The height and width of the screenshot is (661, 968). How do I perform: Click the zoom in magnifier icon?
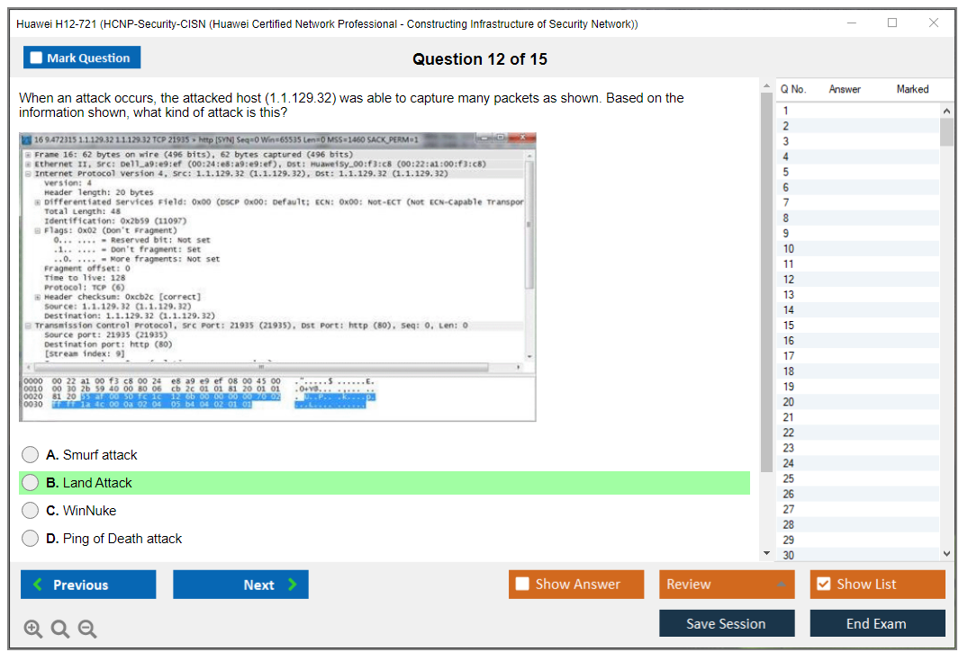tap(33, 630)
